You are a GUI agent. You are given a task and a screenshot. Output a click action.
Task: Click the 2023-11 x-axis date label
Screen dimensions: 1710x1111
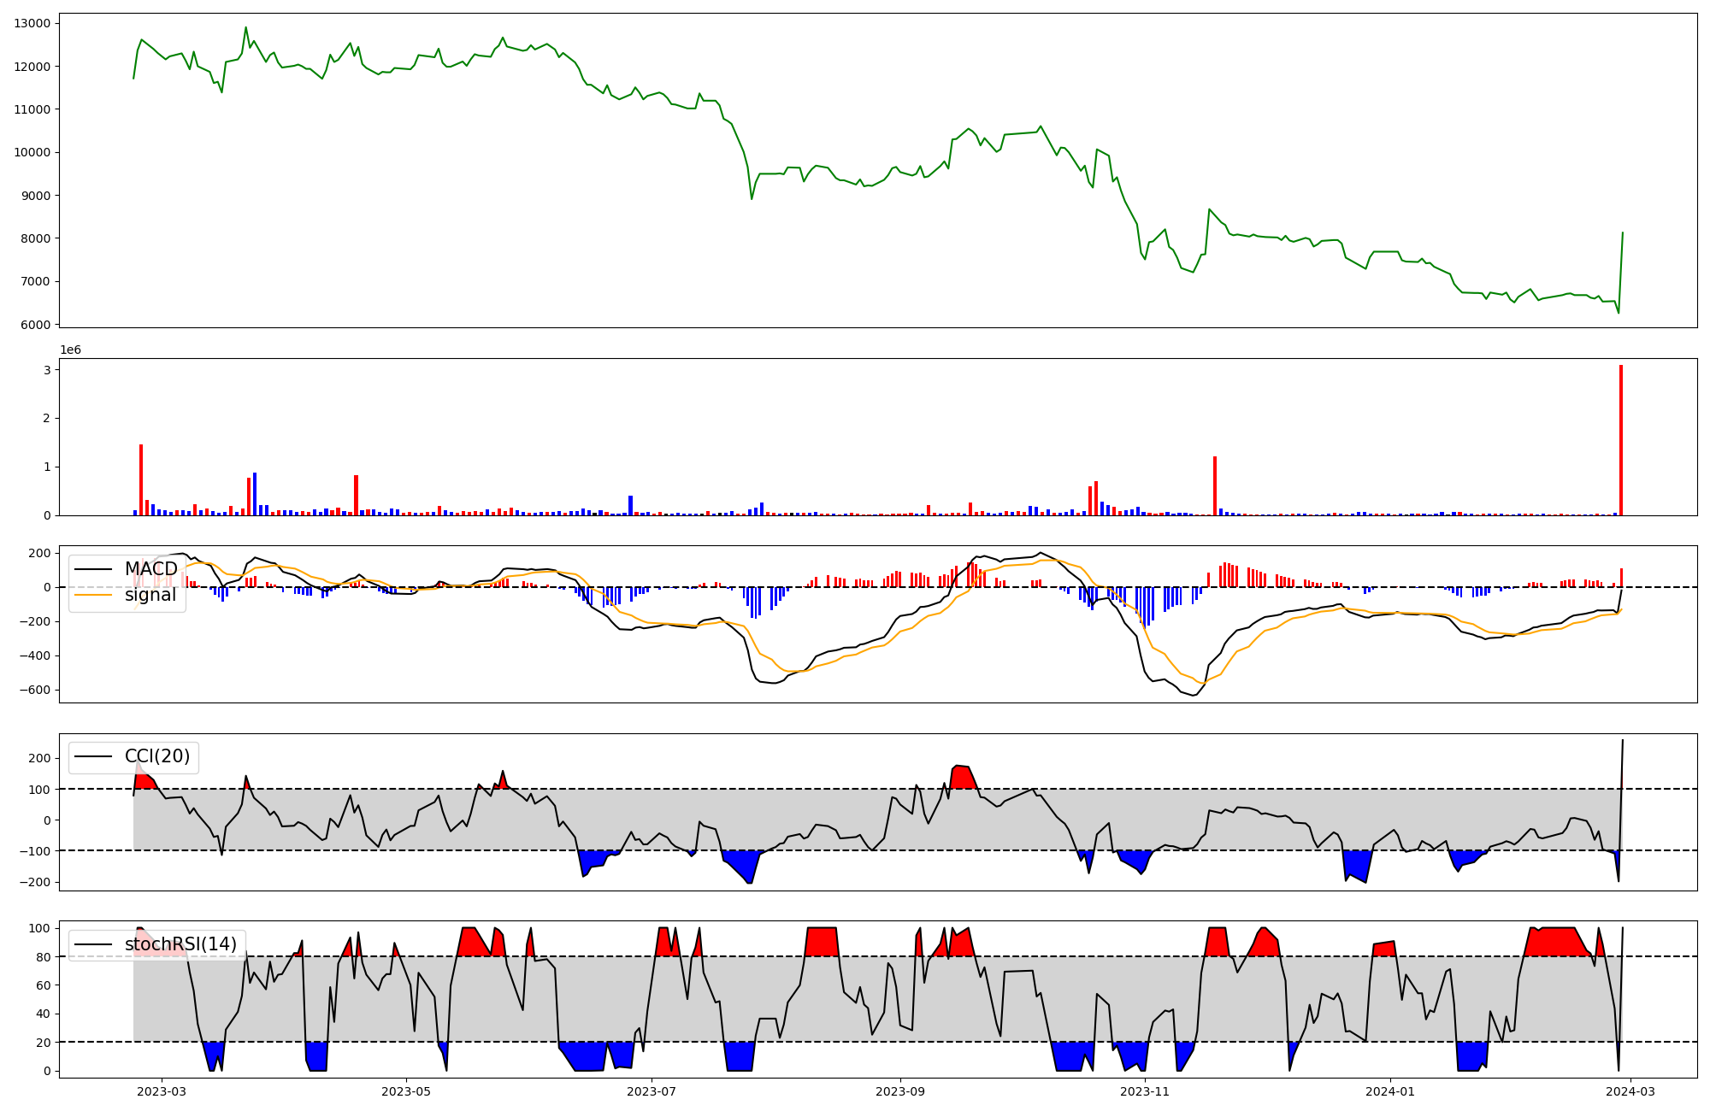pyautogui.click(x=1145, y=1091)
